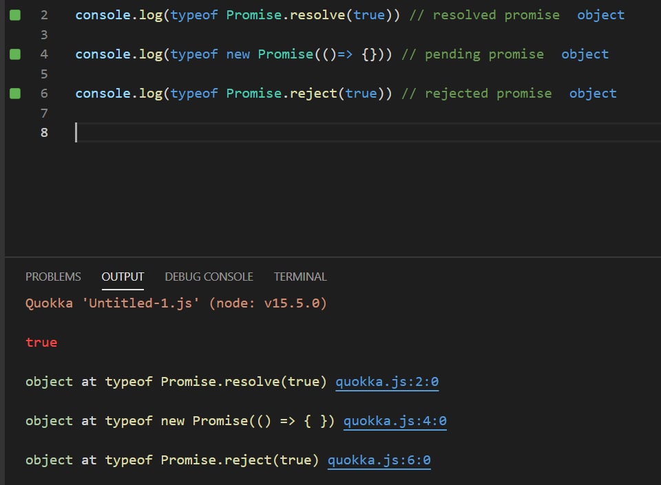Open the TERMINAL tab
Image resolution: width=661 pixels, height=485 pixels.
(300, 277)
